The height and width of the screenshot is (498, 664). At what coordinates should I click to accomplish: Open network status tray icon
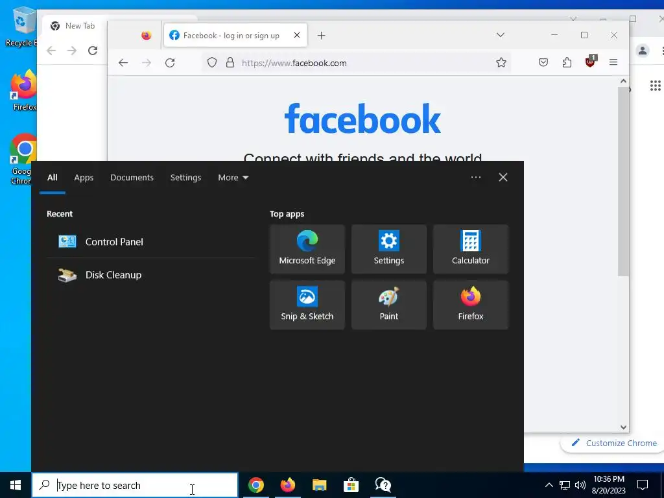pos(565,485)
